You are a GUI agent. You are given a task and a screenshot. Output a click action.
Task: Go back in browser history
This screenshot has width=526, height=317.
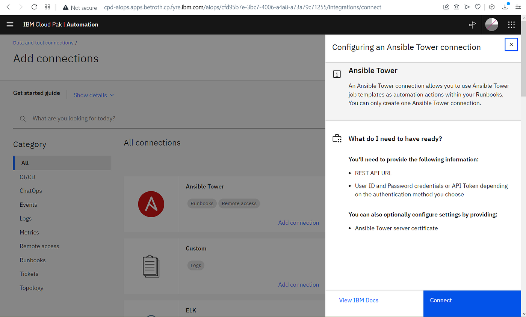click(9, 7)
